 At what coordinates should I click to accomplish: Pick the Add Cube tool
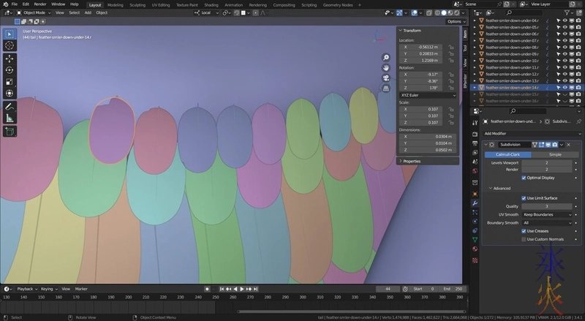pos(10,132)
